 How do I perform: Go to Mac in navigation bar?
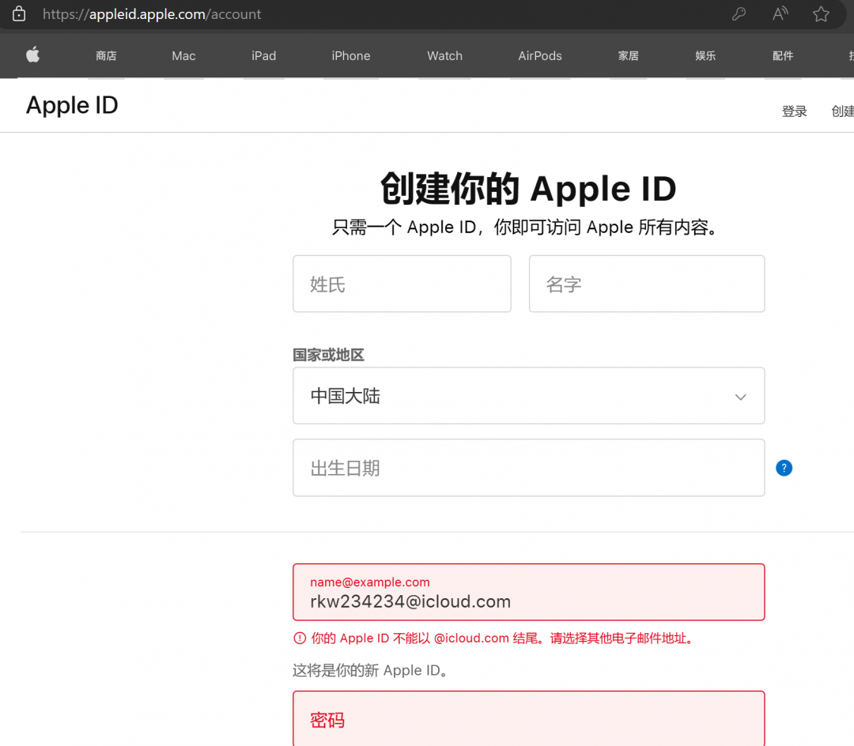[183, 55]
